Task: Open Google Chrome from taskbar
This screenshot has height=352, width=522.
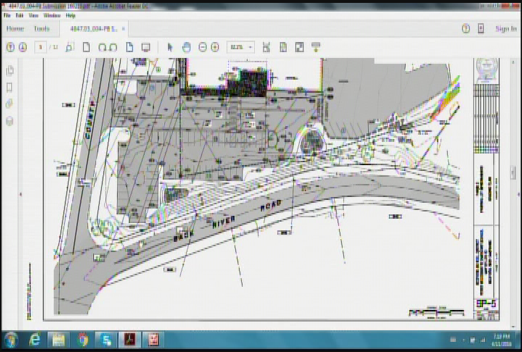Action: click(x=82, y=340)
